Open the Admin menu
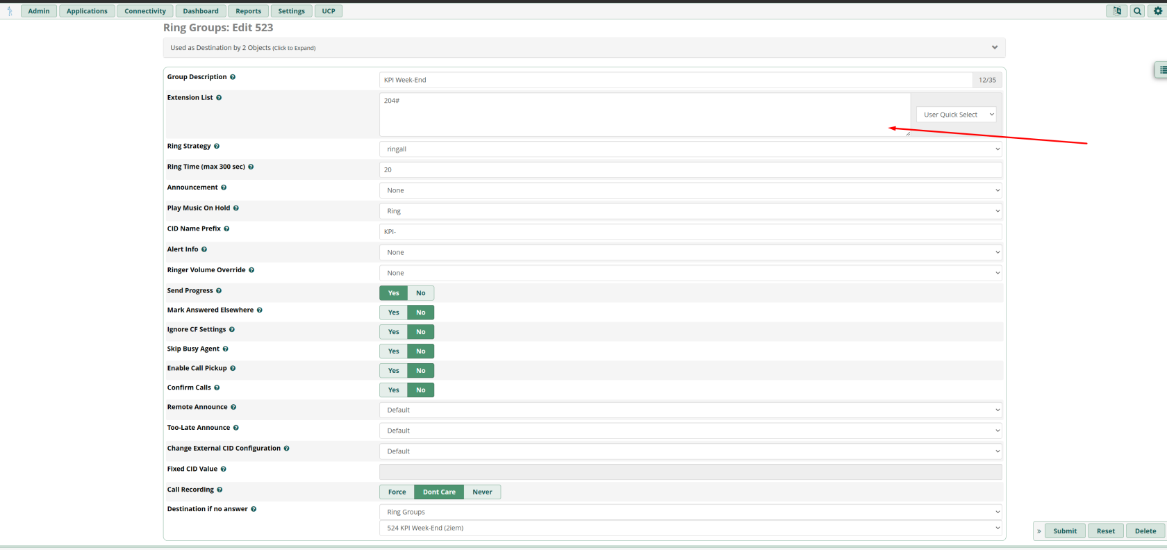Viewport: 1167px width, 550px height. pos(39,11)
